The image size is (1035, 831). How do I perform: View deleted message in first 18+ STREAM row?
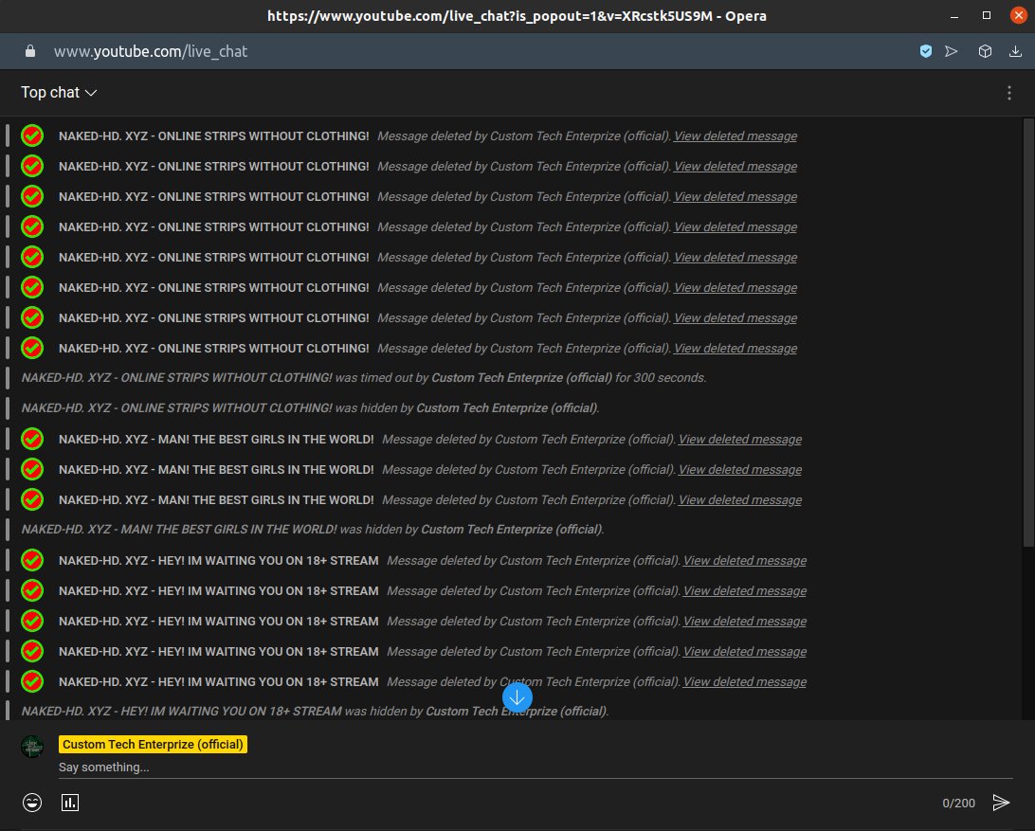tap(745, 561)
